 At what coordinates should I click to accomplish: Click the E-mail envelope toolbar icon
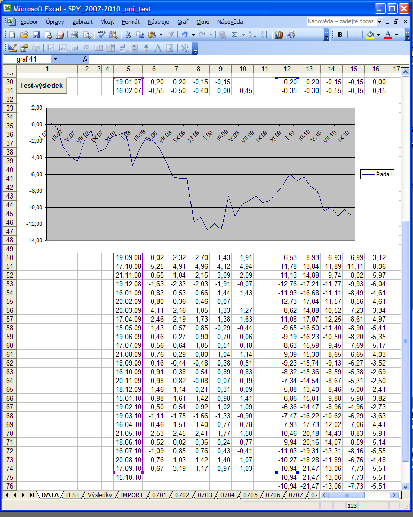(x=60, y=35)
